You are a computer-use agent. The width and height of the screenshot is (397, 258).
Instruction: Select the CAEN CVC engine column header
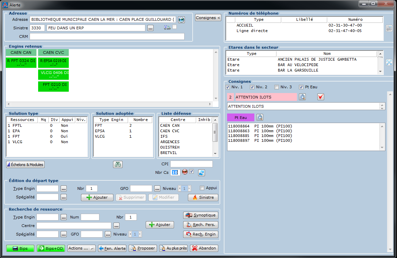[53, 52]
